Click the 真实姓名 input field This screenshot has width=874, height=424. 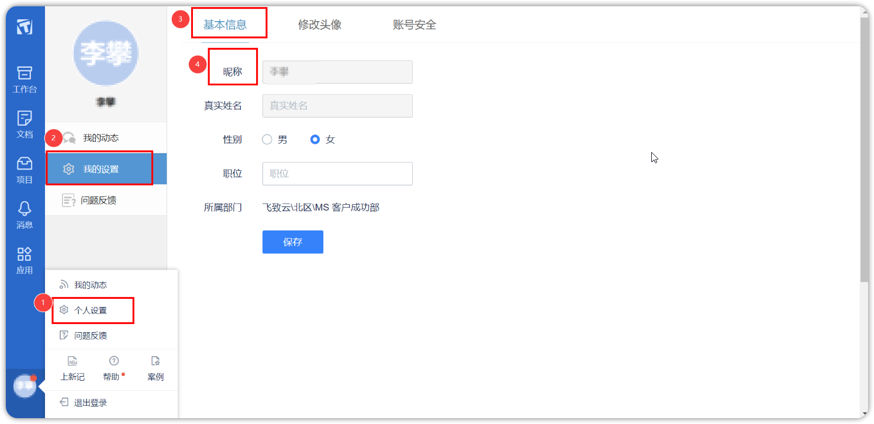337,106
